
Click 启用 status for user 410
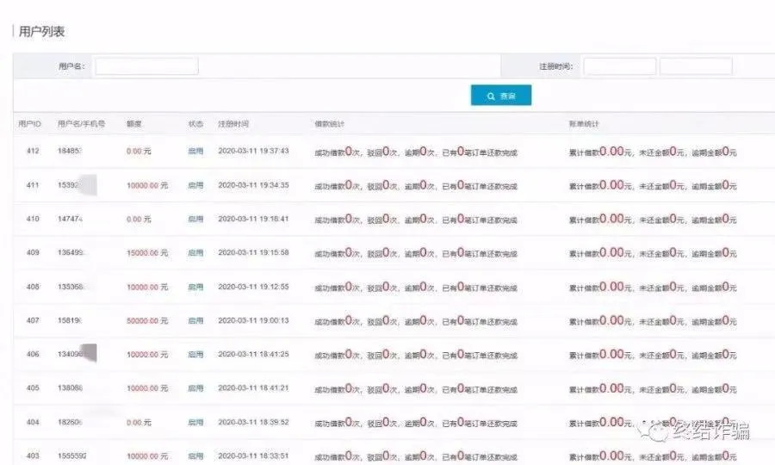tap(195, 219)
